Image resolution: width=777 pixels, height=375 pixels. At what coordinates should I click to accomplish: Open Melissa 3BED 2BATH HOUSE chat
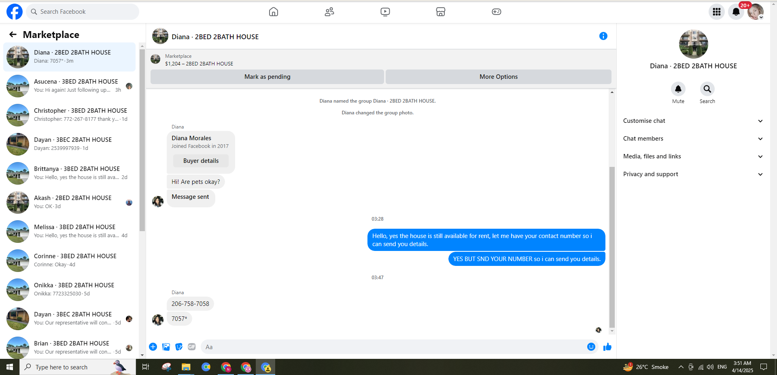point(70,232)
